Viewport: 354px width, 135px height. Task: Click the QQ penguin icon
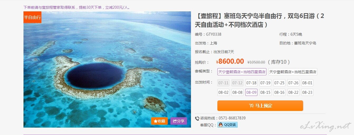(221, 125)
